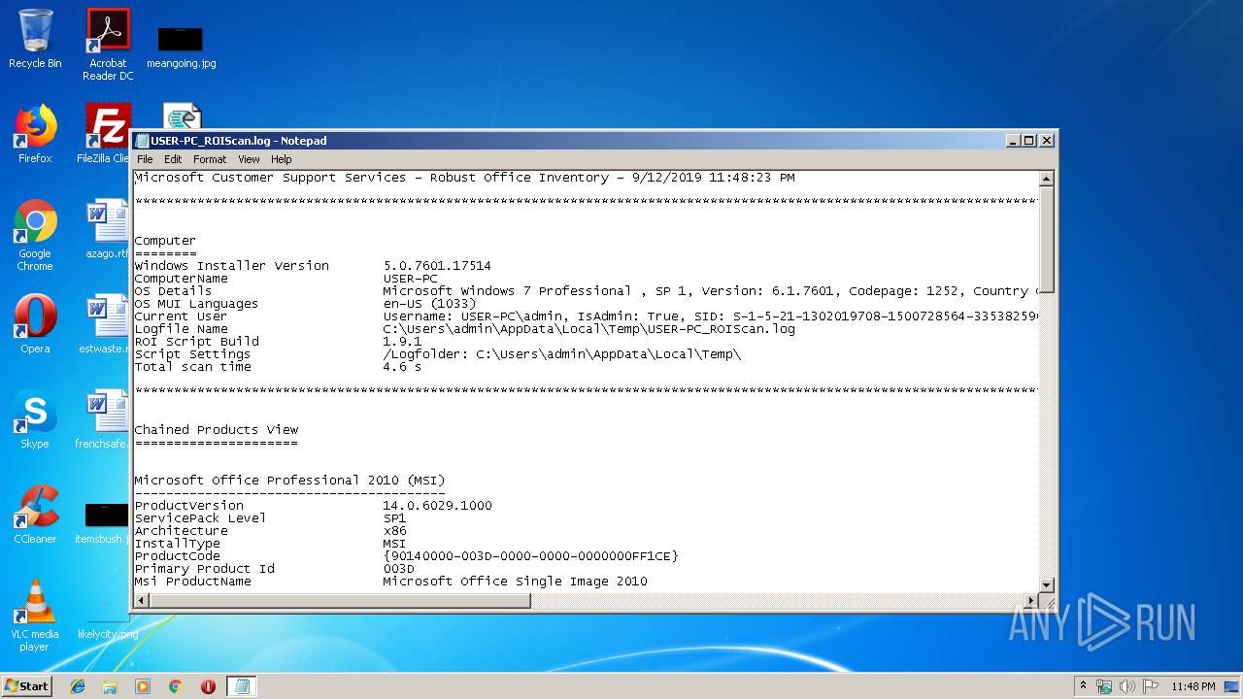Screen dimensions: 1243x699
Task: Click the 'en-US (1033)' language value
Action: (x=429, y=304)
